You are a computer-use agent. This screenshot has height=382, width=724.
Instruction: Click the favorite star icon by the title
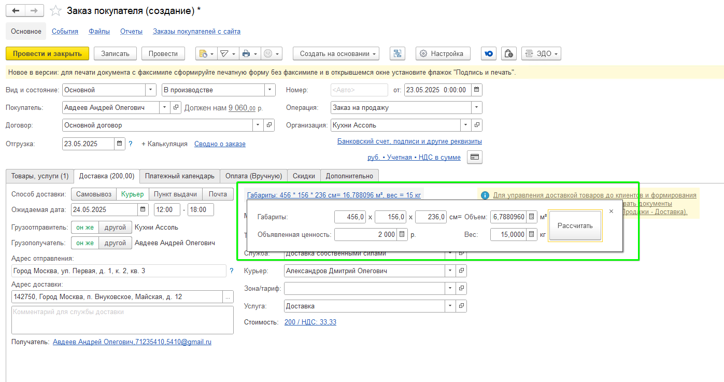pos(55,11)
